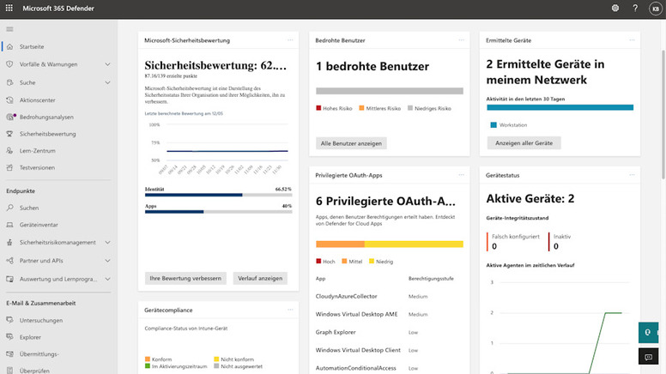Open Bedrohte Benutzer card options menu
Image resolution: width=666 pixels, height=374 pixels.
click(x=461, y=40)
